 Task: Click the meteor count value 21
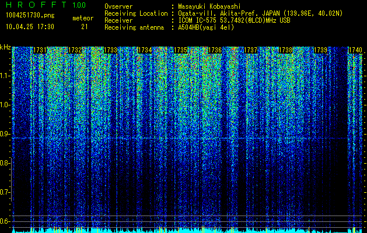(85, 27)
